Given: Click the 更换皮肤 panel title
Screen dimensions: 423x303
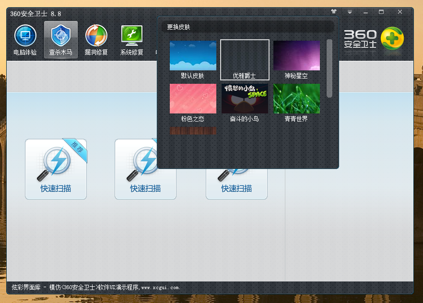Looking at the screenshot, I should 178,27.
